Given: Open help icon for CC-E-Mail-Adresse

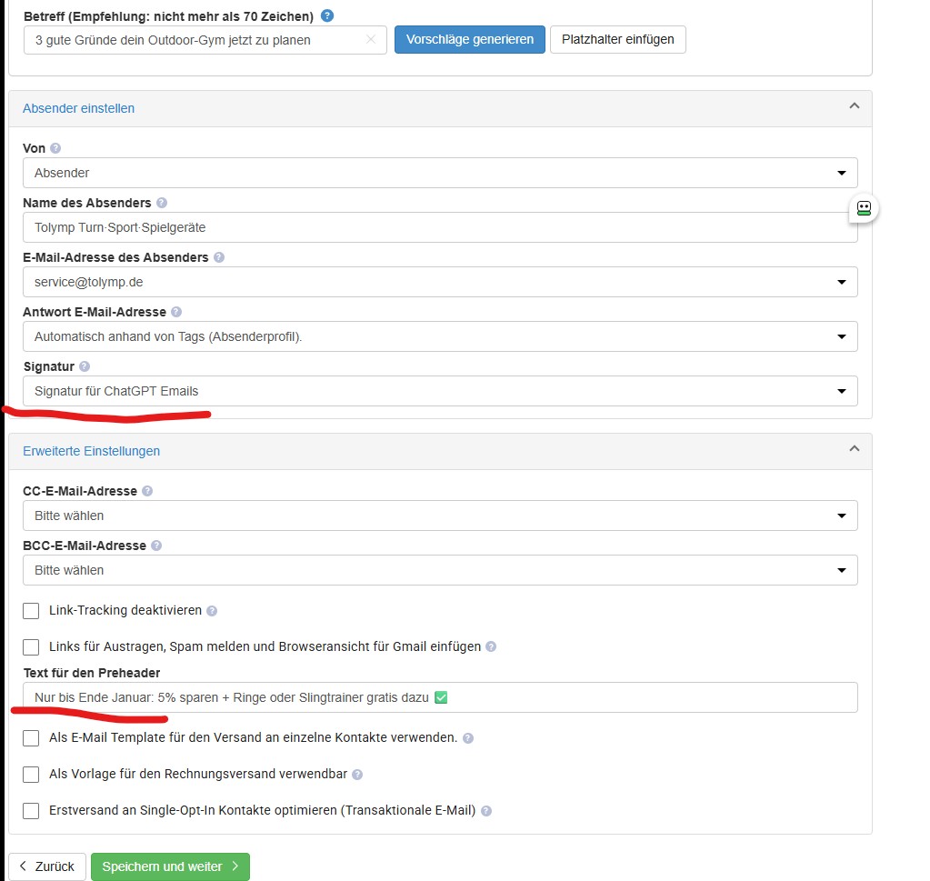Looking at the screenshot, I should (147, 491).
